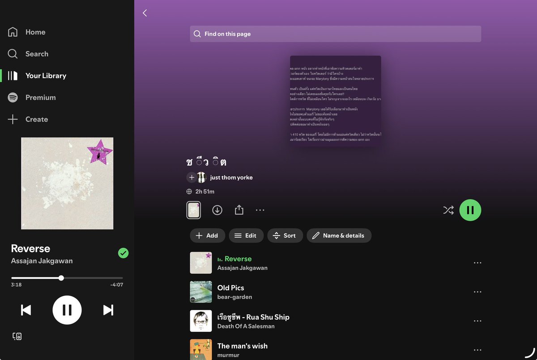This screenshot has height=360, width=537.
Task: Toggle shuffle for the playlist
Action: point(448,210)
